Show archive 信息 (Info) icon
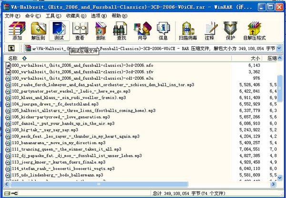The image size is (286, 198). click(x=163, y=31)
